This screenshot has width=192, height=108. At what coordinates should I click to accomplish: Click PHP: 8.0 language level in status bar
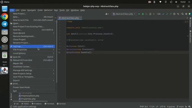[x=144, y=106]
